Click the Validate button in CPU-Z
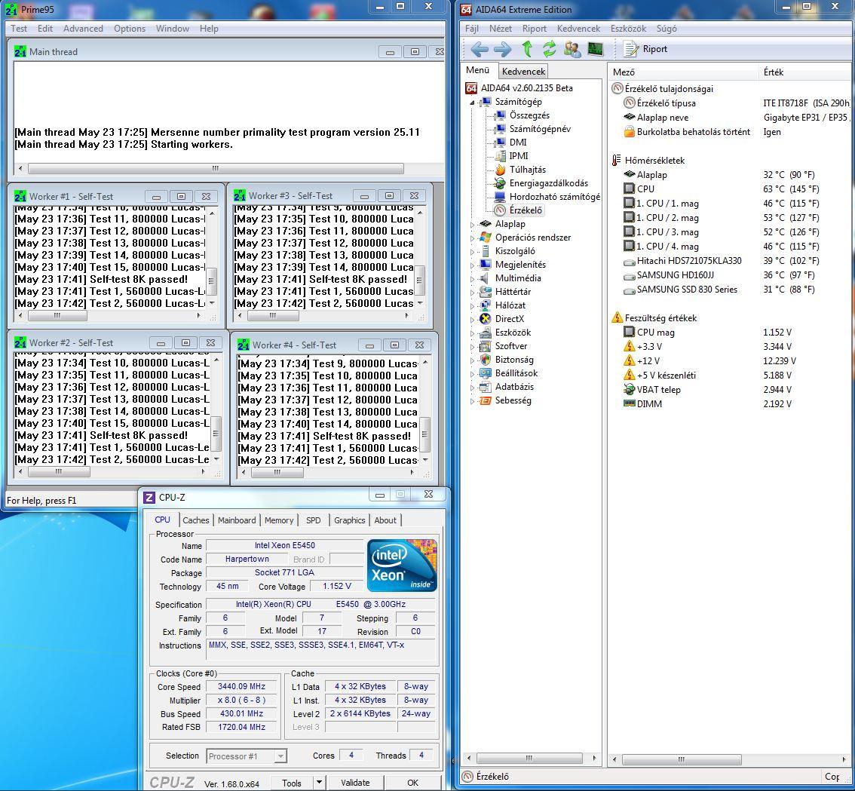This screenshot has width=855, height=791. click(x=356, y=783)
